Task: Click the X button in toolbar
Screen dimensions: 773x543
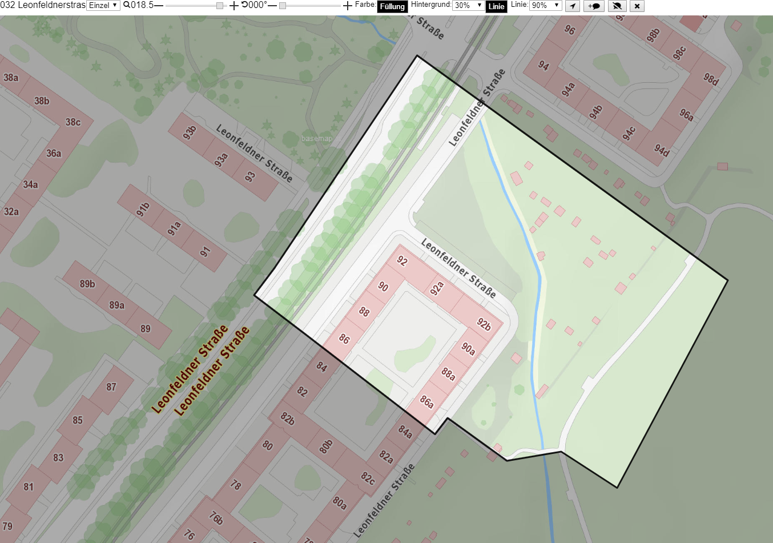Action: (x=637, y=6)
